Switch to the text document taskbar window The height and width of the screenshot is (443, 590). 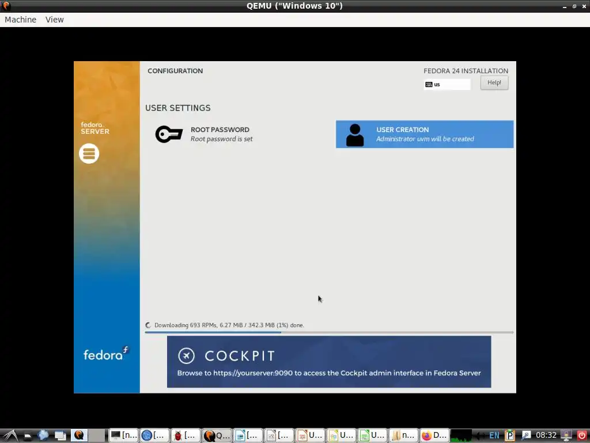pos(248,436)
